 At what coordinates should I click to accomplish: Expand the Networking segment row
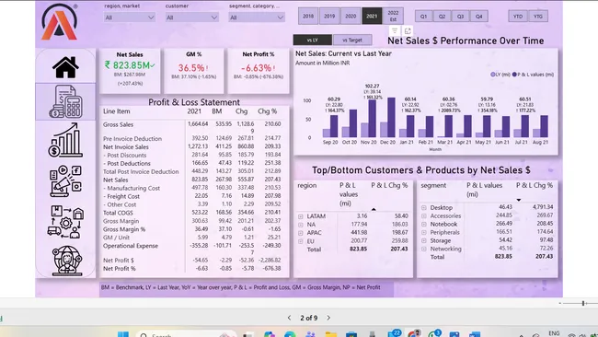coord(424,249)
